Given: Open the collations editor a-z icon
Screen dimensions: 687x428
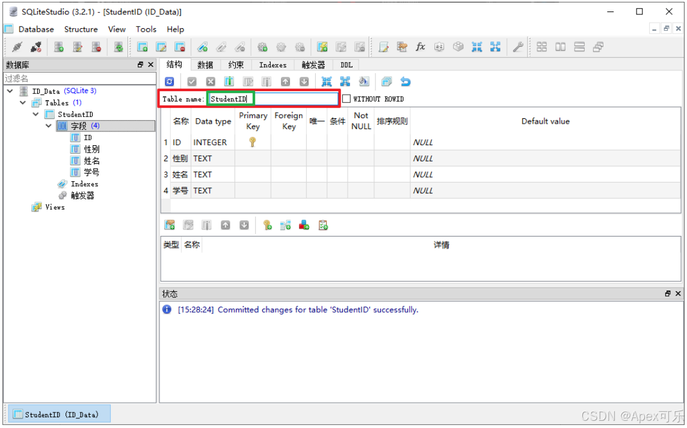Looking at the screenshot, I should pos(439,47).
